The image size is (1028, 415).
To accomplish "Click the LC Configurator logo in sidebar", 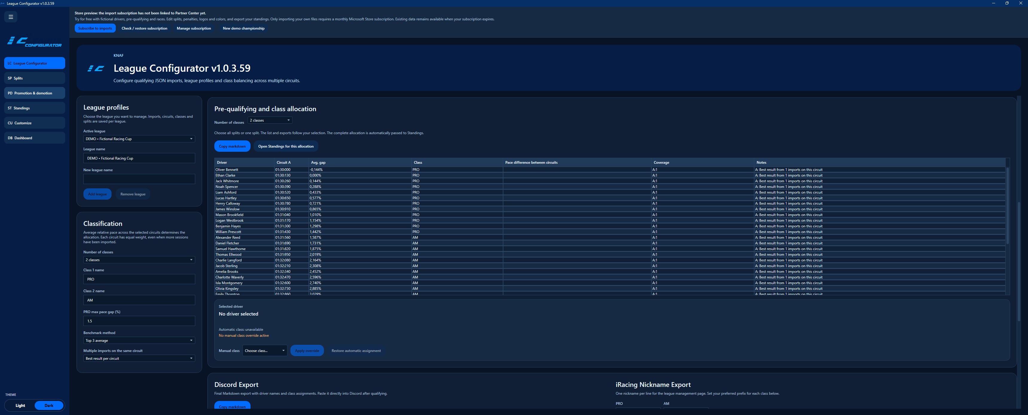I will (x=34, y=42).
